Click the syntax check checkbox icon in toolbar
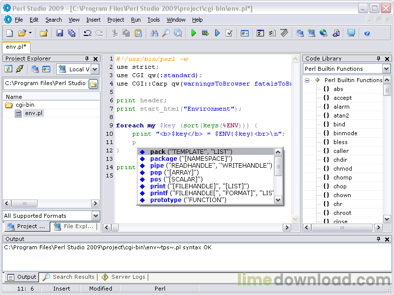 click(229, 33)
